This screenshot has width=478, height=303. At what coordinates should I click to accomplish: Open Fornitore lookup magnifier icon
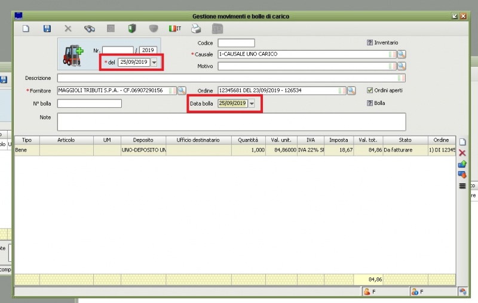pyautogui.click(x=182, y=91)
